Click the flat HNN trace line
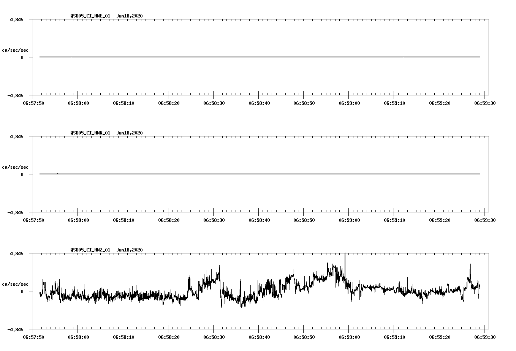 260,174
